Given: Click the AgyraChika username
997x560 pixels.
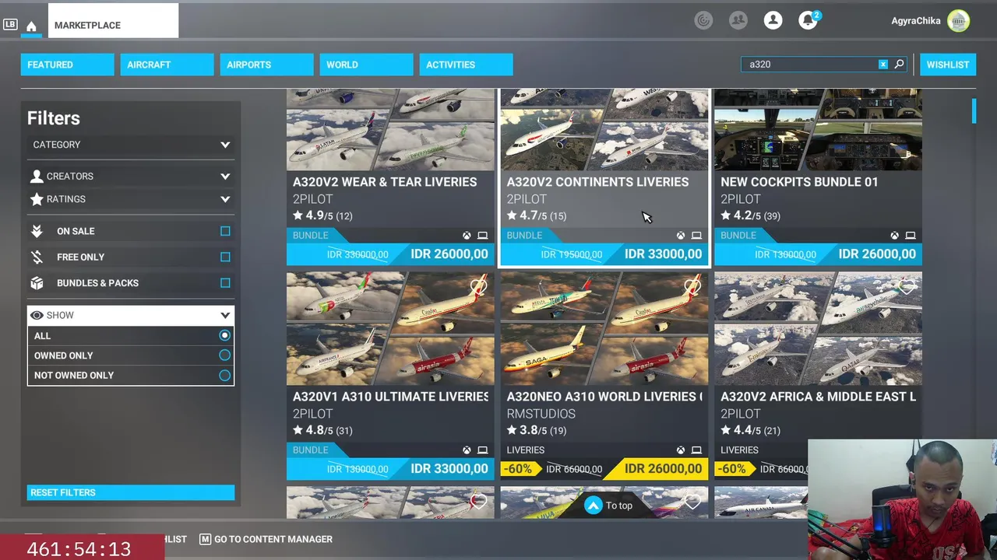Looking at the screenshot, I should [x=916, y=21].
